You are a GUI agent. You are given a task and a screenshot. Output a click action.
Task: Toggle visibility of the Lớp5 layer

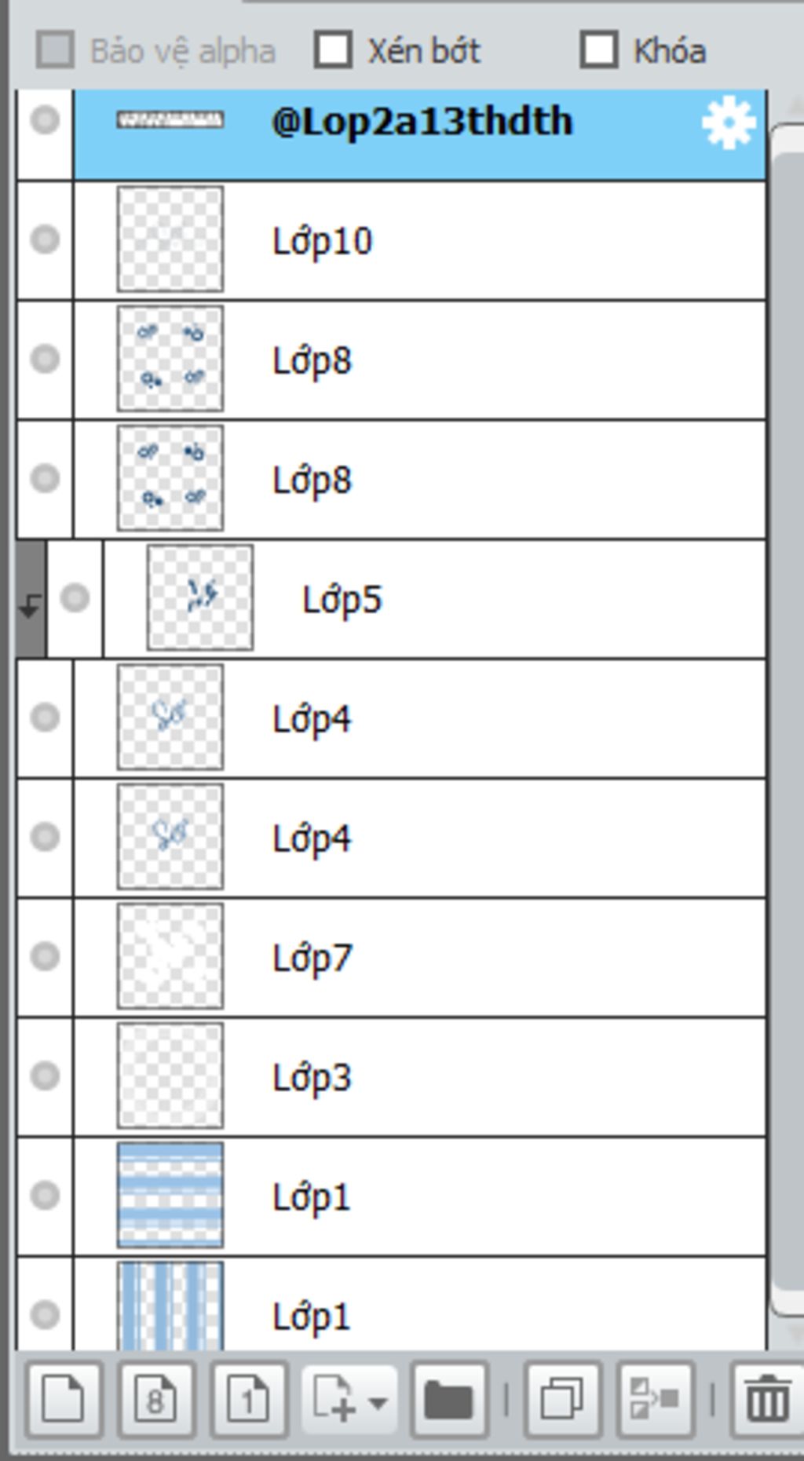(x=75, y=598)
